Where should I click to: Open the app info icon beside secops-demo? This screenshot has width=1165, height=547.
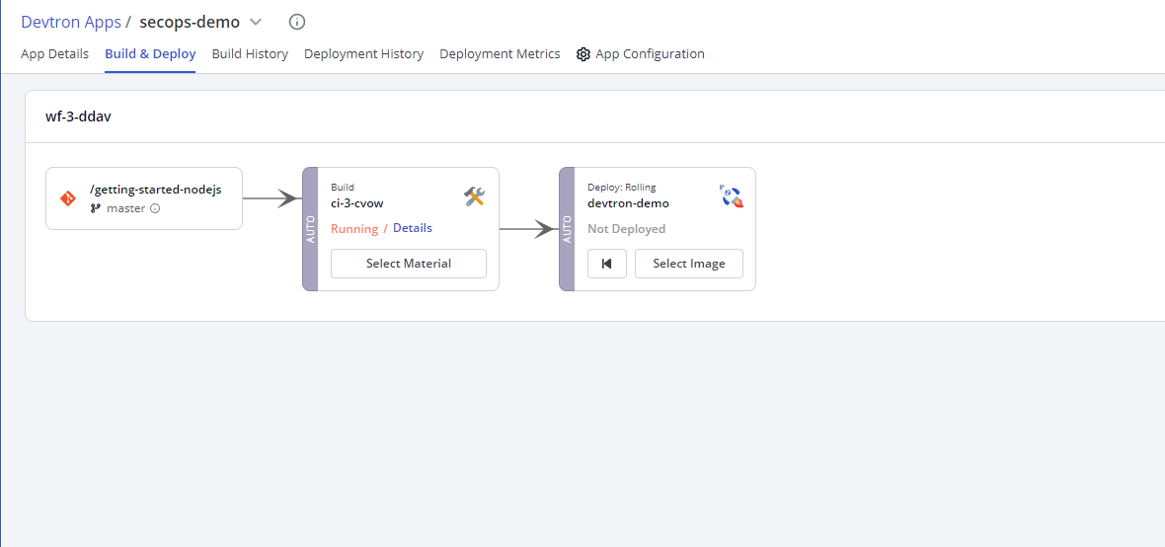297,22
